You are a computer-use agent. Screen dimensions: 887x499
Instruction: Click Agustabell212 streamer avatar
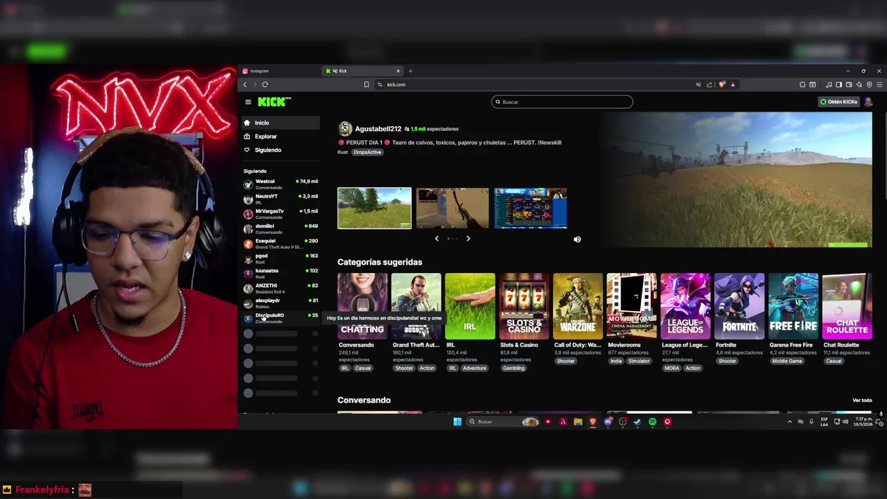pos(345,129)
